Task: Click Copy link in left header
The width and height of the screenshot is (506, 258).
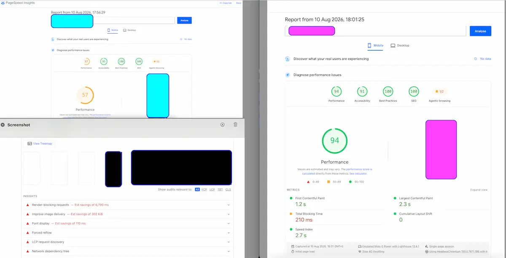Action: coord(226,3)
